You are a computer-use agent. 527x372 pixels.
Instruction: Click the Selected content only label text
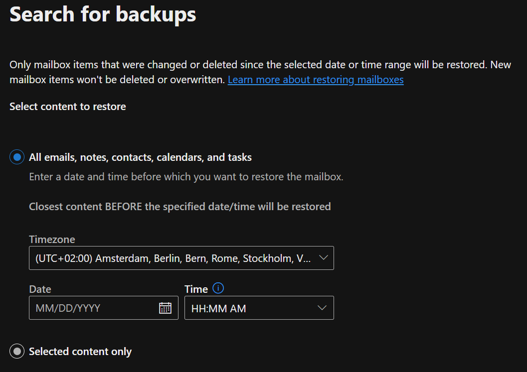click(80, 352)
